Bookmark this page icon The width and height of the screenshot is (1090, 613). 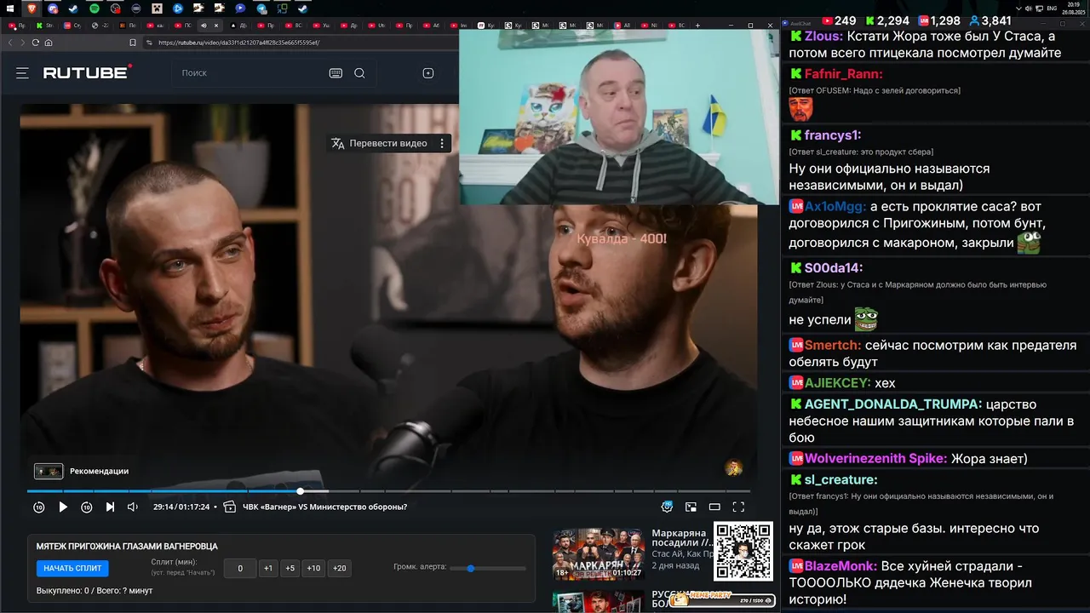coord(132,43)
